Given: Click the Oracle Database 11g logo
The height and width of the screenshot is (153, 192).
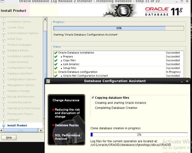Looking at the screenshot, I should [164, 11].
